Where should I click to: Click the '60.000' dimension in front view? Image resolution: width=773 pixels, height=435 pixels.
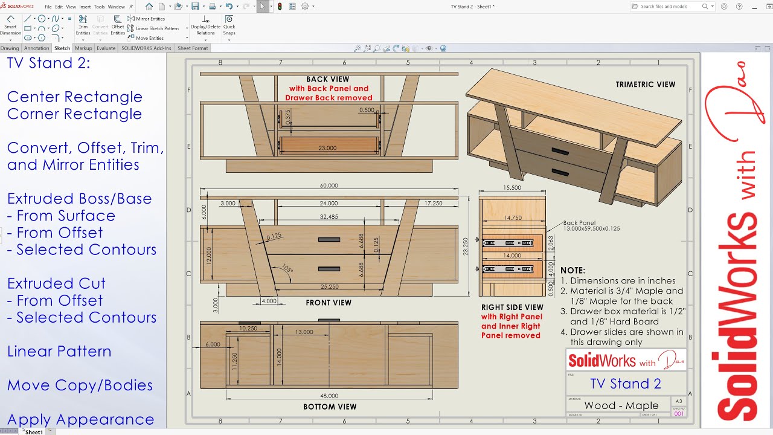(329, 186)
